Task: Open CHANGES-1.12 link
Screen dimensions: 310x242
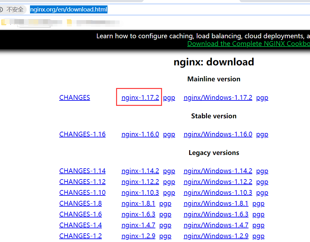Action: (82, 182)
